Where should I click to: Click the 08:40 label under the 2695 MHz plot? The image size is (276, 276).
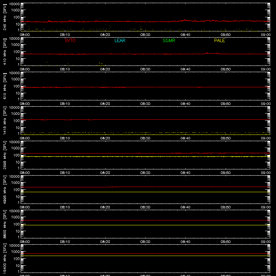[185, 173]
